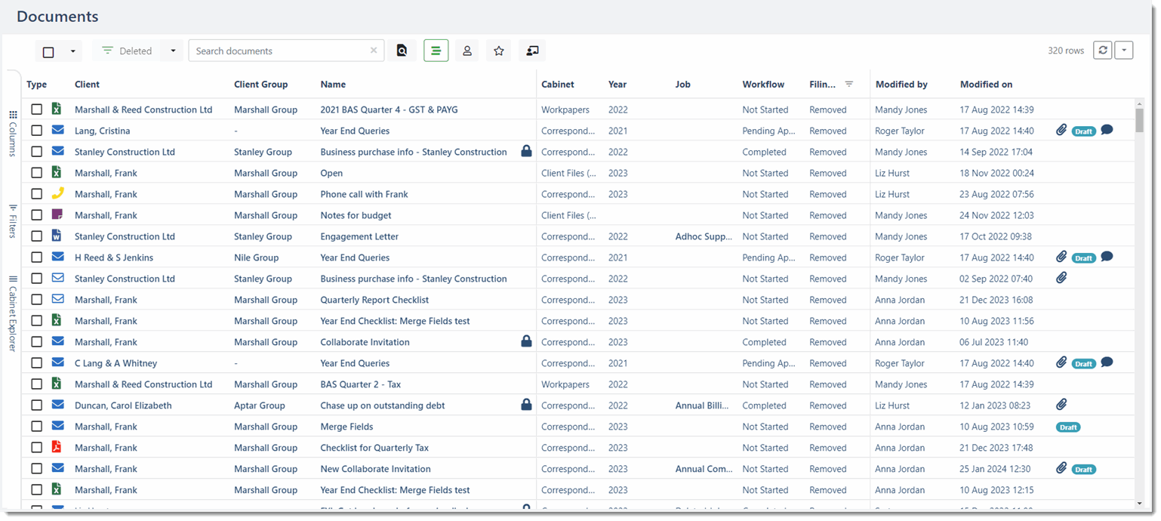1161x521 pixels.
Task: Open Adhoc Supp... job link
Action: click(x=704, y=236)
